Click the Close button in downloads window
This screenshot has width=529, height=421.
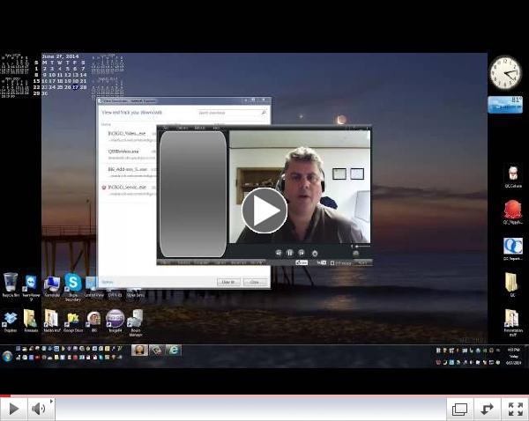pos(255,282)
